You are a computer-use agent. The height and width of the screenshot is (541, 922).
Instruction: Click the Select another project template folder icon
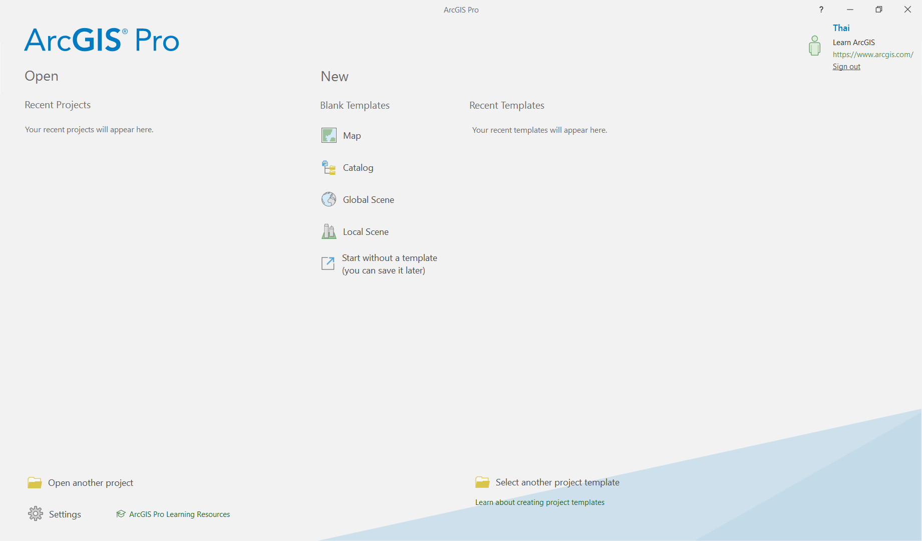(482, 482)
